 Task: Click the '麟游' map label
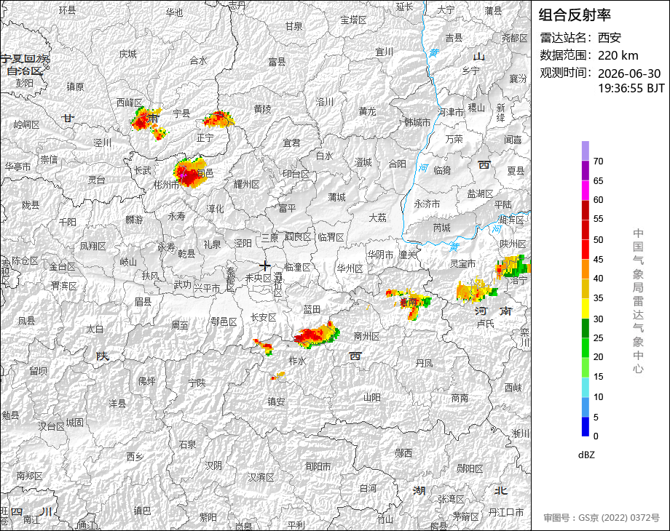(x=134, y=220)
